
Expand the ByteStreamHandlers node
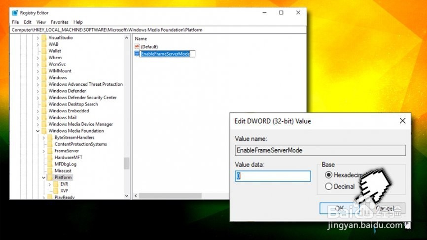pos(44,137)
